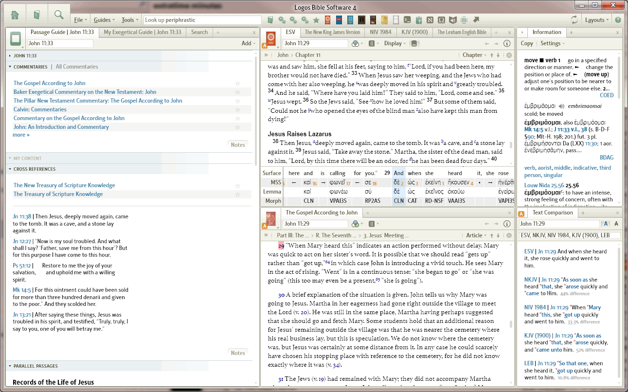The width and height of the screenshot is (628, 392).
Task: Open the Library book icon
Action: click(36, 15)
